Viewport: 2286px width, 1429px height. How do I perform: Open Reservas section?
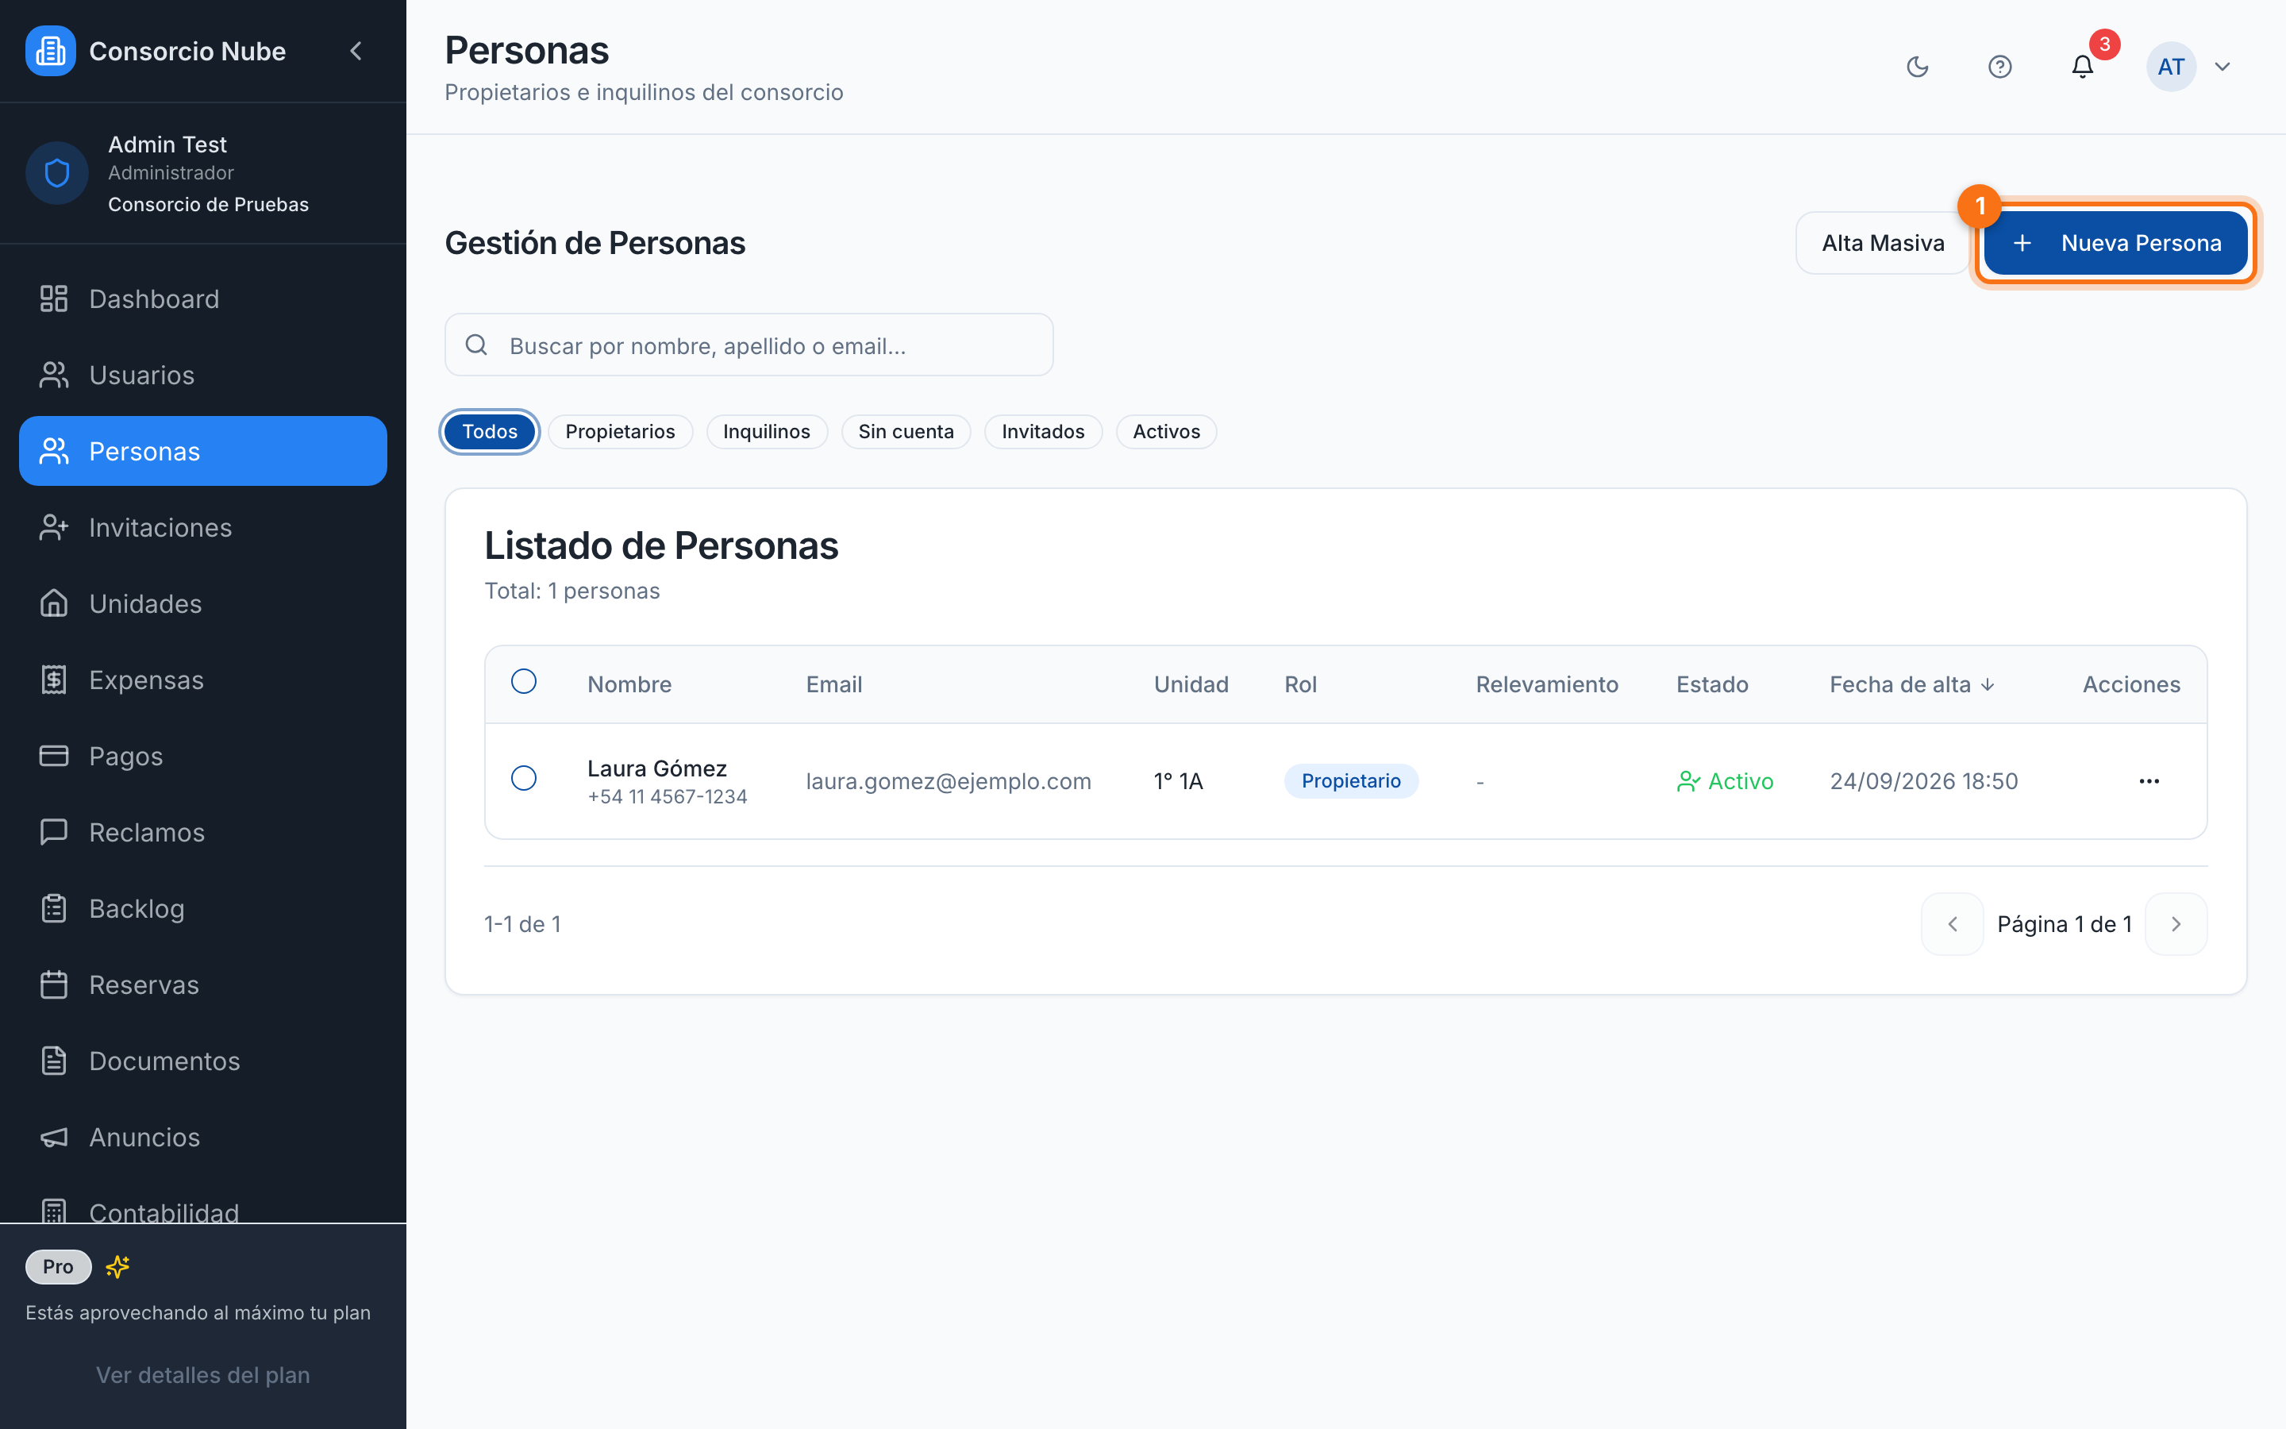tap(203, 984)
